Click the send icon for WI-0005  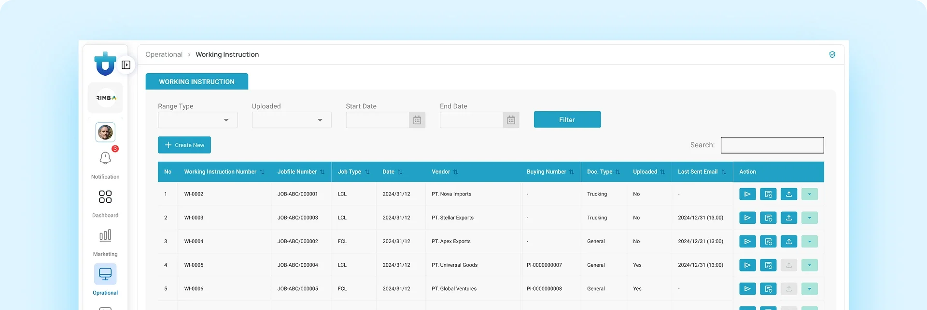(747, 265)
